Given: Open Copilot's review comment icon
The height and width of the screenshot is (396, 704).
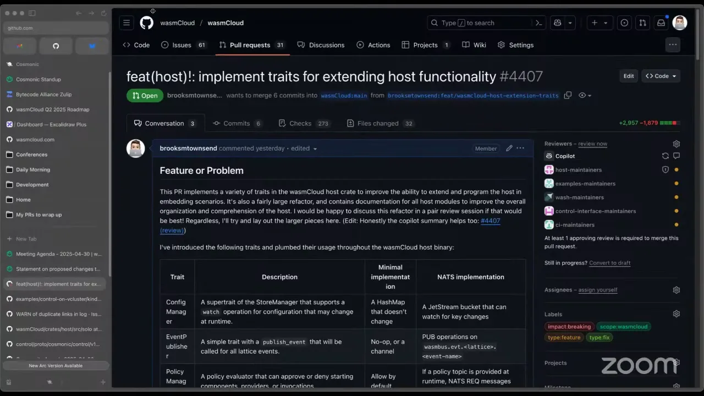Looking at the screenshot, I should pos(676,156).
